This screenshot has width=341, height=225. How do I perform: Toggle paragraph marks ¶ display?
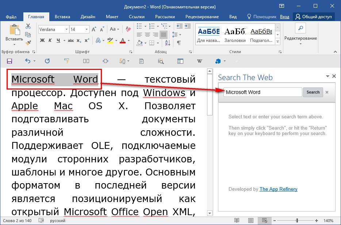tap(179, 43)
